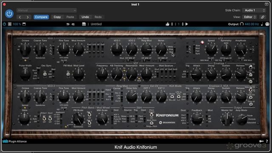272x153 pixels.
Task: Click the save disk icon before Untitled
Action: 84,24
